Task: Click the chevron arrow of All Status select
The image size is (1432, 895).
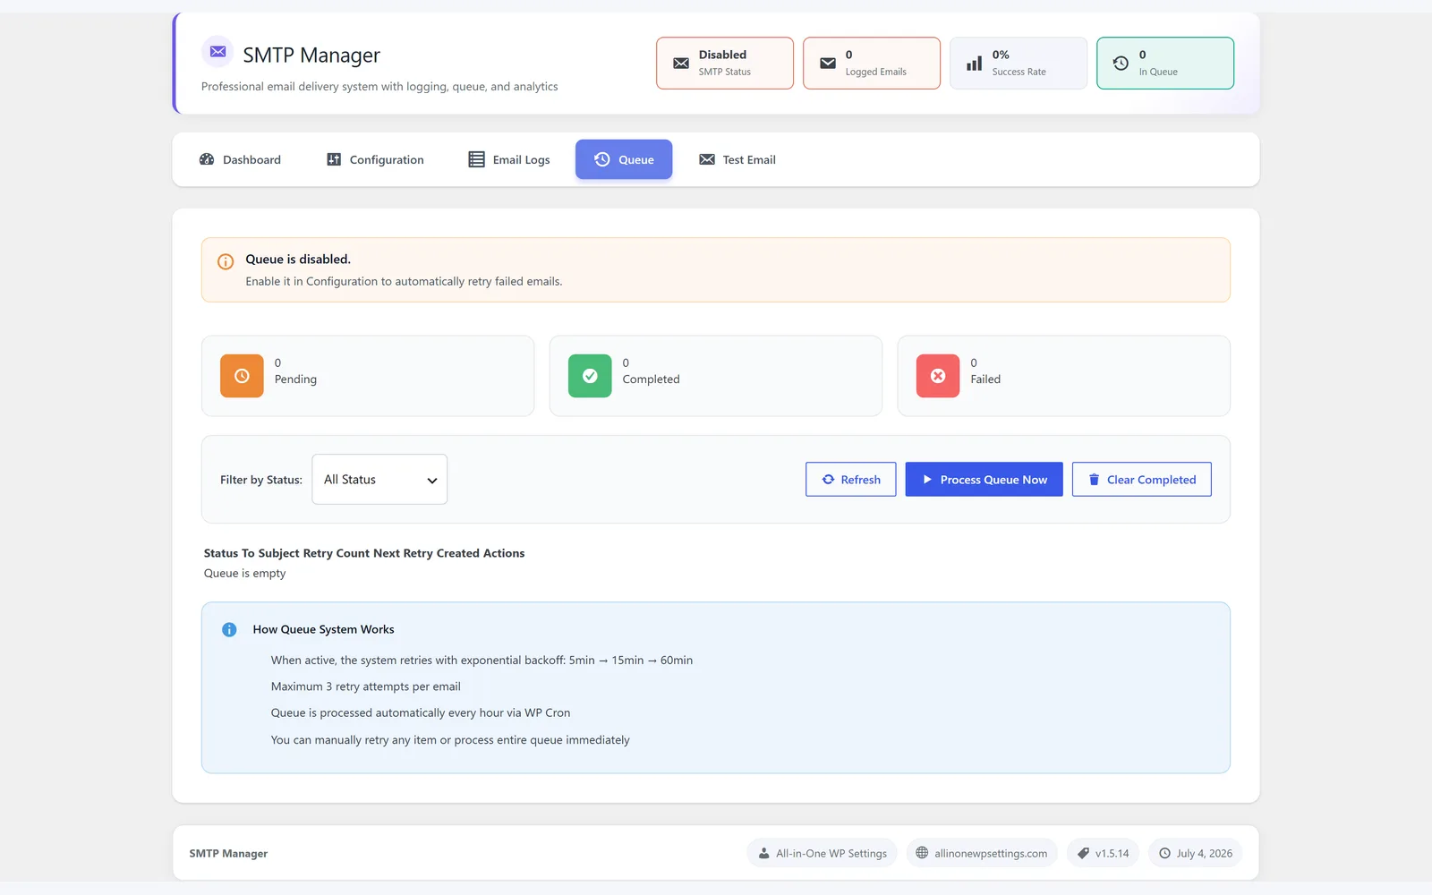Action: [x=432, y=481]
